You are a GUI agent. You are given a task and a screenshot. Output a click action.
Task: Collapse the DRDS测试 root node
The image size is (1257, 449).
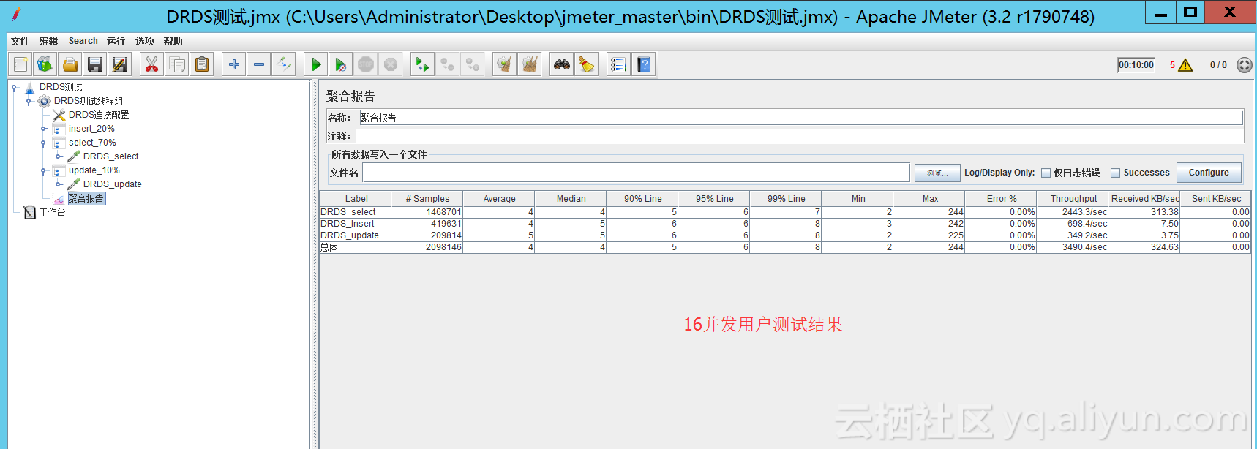pyautogui.click(x=14, y=88)
